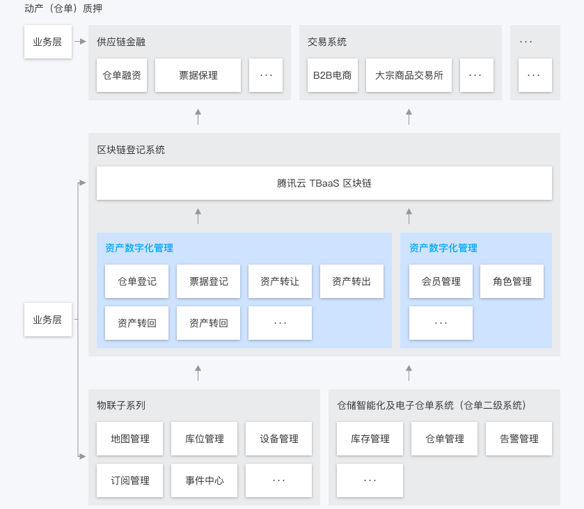Viewport: 584px width, 509px height.
Task: Select the 资产转出 block
Action: pos(352,281)
